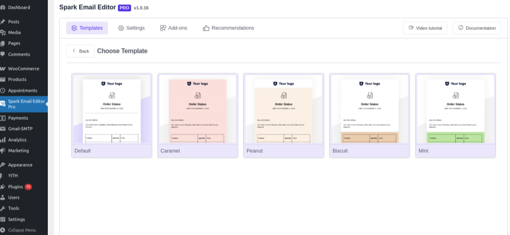Viewport: 510px width, 235px height.
Task: Select the Default template thumbnail
Action: (x=112, y=109)
